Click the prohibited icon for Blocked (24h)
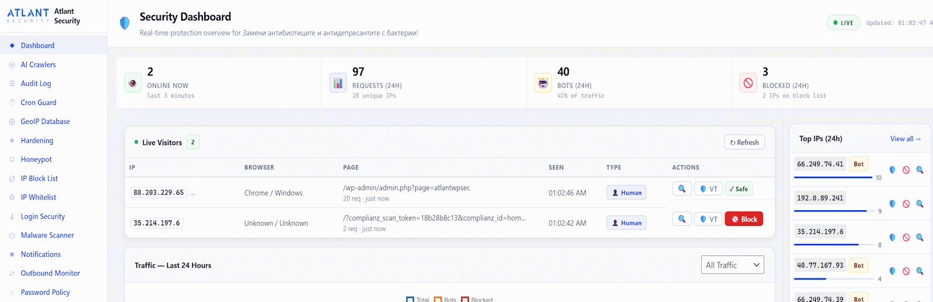 (x=748, y=83)
